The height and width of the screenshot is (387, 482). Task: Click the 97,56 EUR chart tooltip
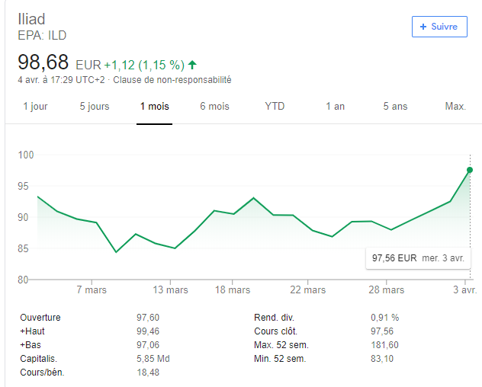[x=418, y=258]
